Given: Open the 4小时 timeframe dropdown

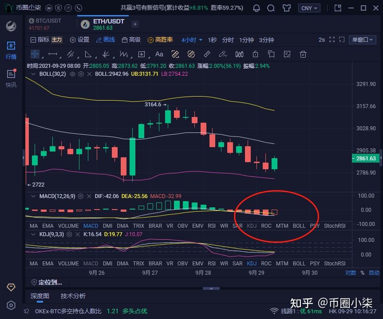Looking at the screenshot, I should (x=192, y=40).
